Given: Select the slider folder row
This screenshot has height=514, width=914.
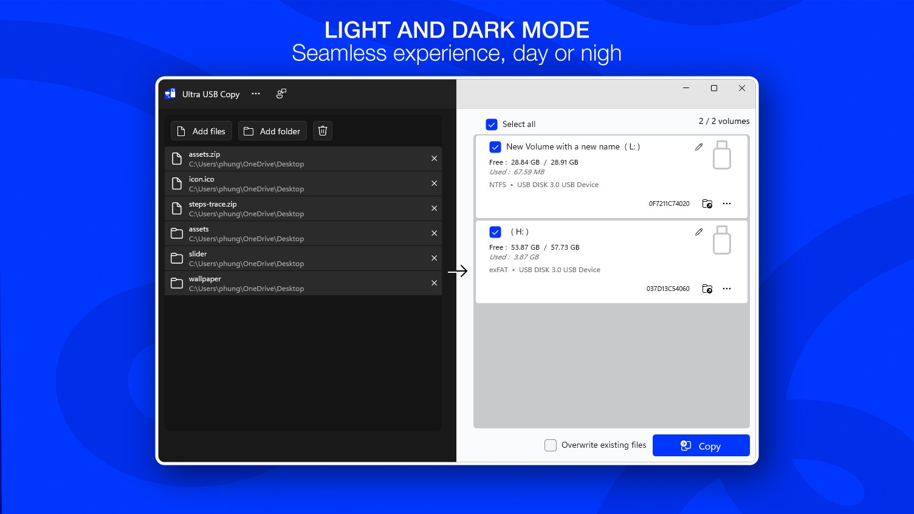Looking at the screenshot, I should click(303, 258).
